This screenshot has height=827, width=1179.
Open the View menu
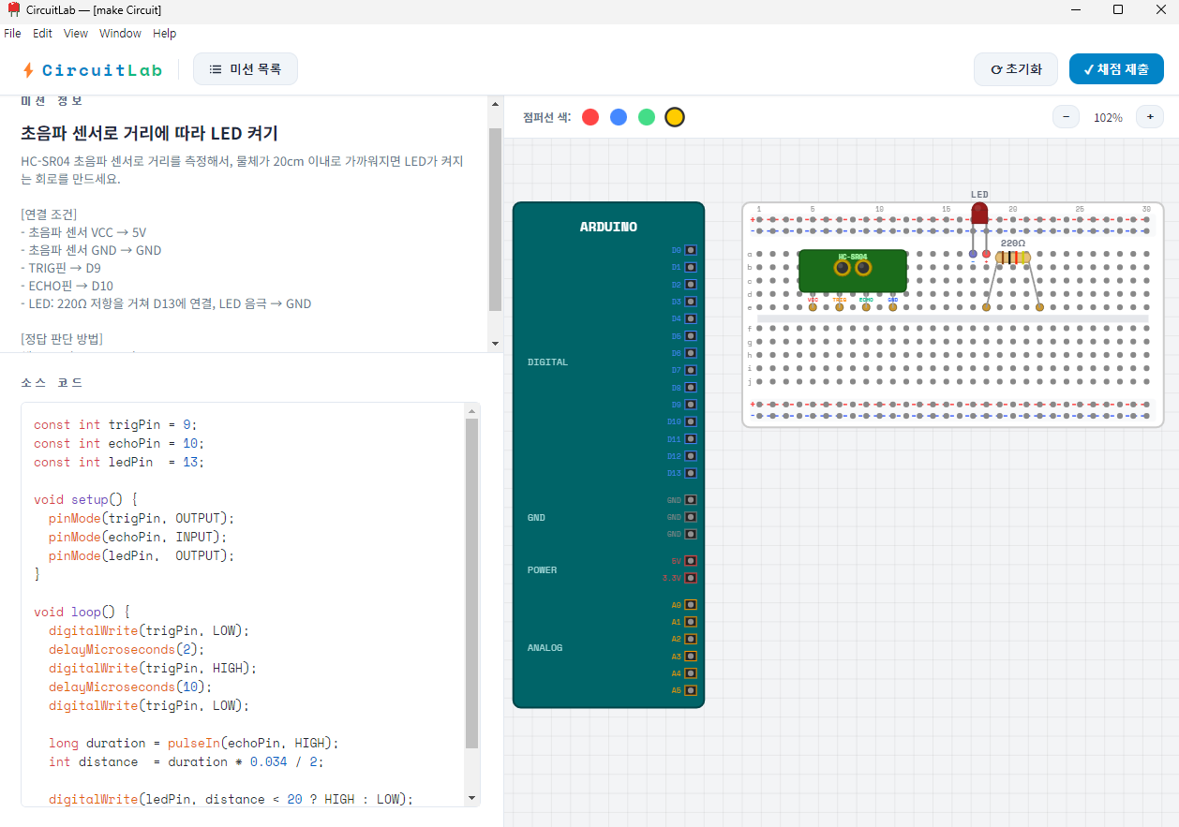click(76, 33)
